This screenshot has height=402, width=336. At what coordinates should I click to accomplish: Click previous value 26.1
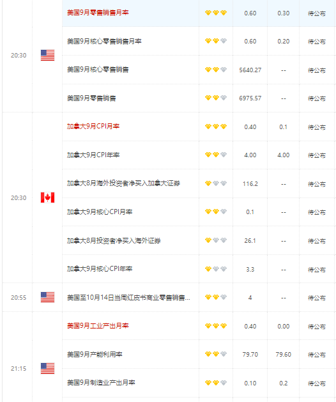click(250, 241)
